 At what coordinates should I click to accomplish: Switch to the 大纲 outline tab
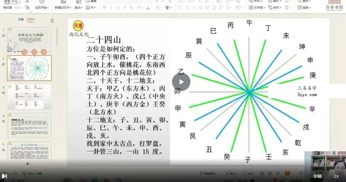coord(21,19)
